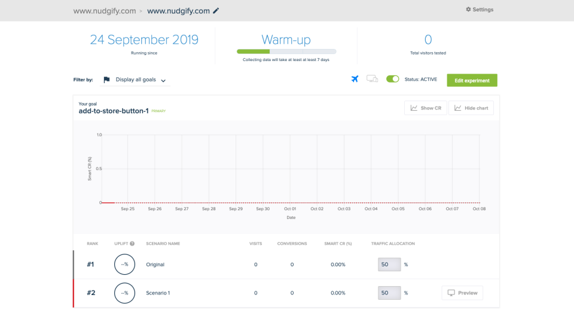The image size is (574, 316).
Task: Click the Smart CR value for Scenario 1
Action: point(338,293)
